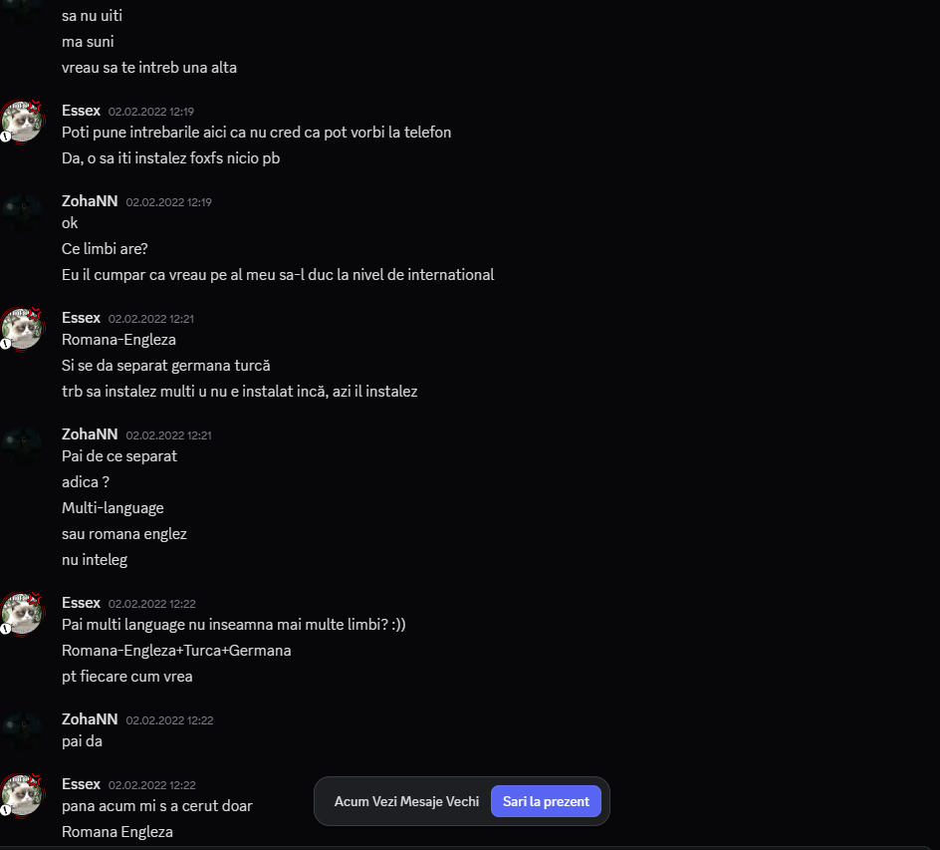Screen dimensions: 940x850
Task: Open ZohaNN's avatar next to 'pai da' message
Action: (x=22, y=729)
